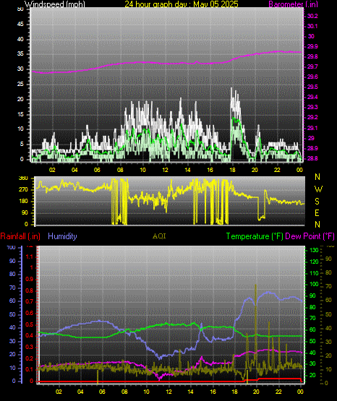Click hour label 16 under humidity chart
This screenshot has height=401, width=337.
(213, 392)
